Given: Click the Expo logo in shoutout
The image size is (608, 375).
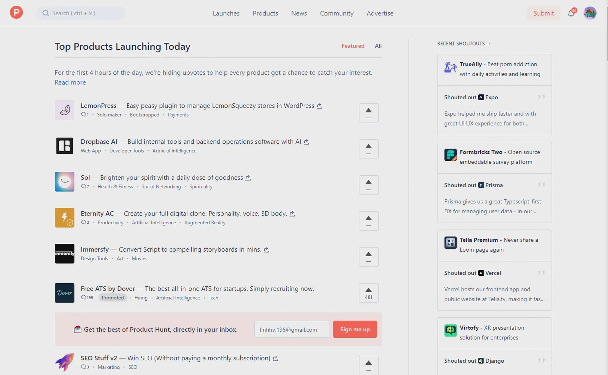Looking at the screenshot, I should click(481, 97).
